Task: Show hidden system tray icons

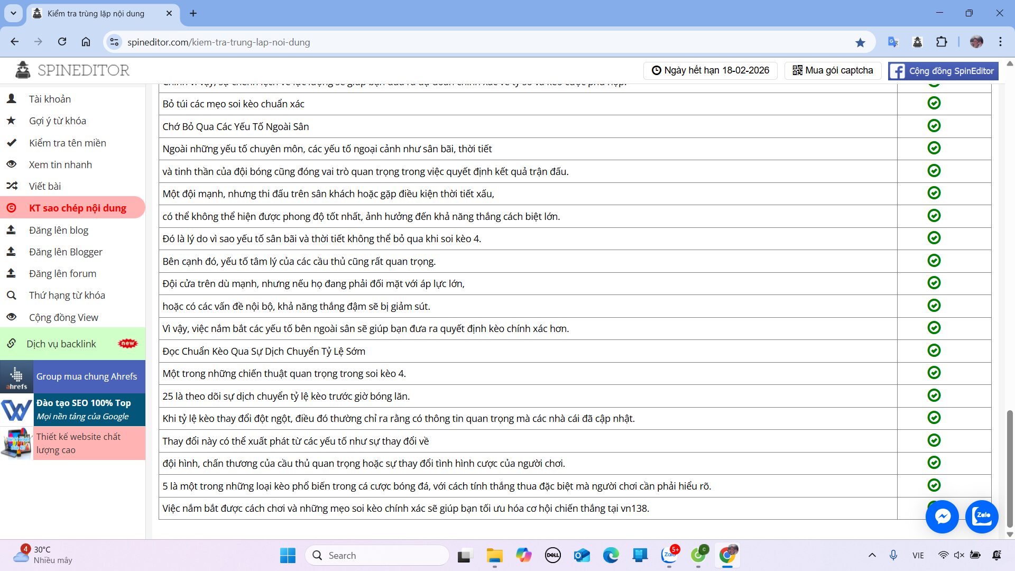Action: point(872,555)
